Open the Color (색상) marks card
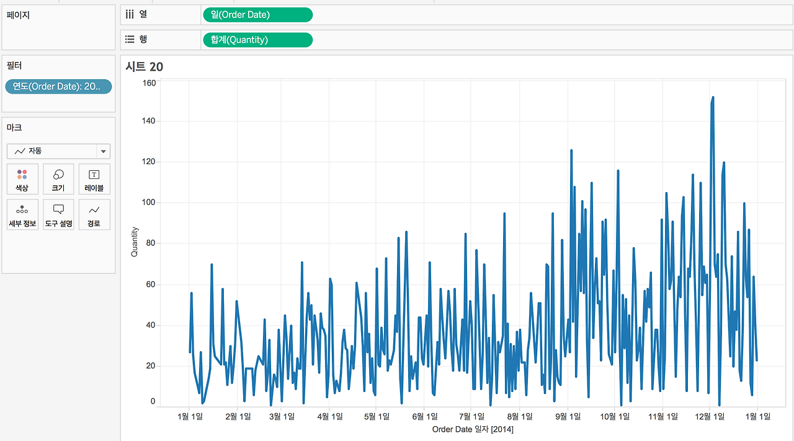 [22, 179]
